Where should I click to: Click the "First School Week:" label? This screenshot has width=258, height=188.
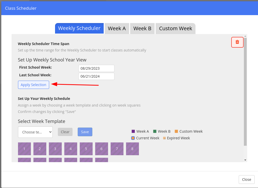35,67
